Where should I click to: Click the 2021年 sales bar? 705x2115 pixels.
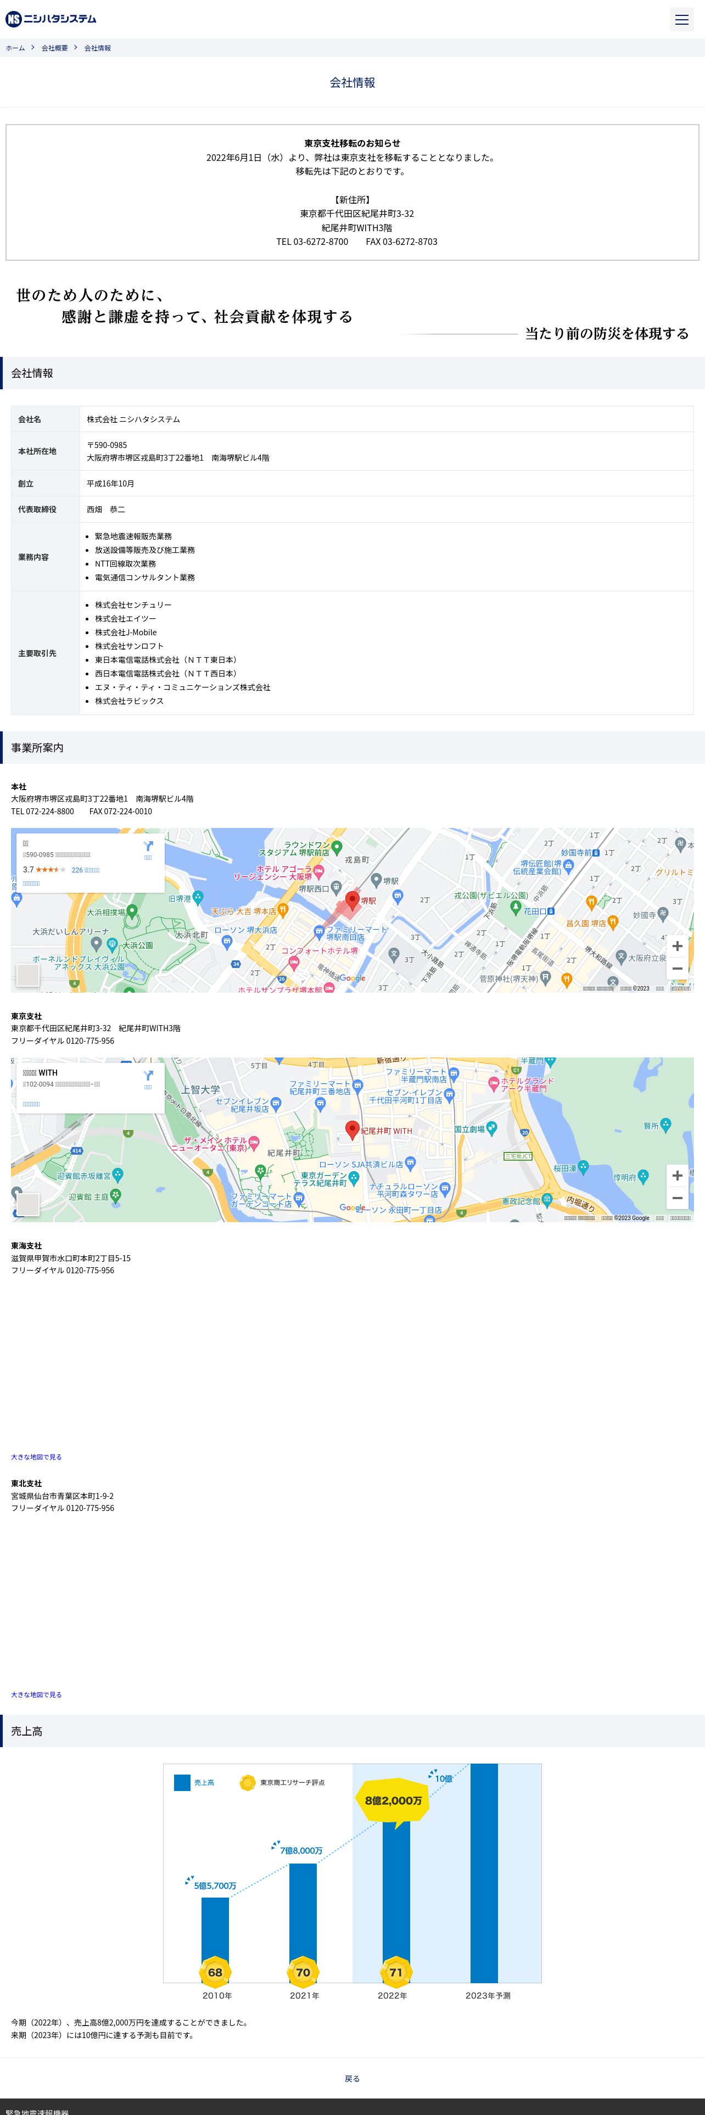[303, 1923]
